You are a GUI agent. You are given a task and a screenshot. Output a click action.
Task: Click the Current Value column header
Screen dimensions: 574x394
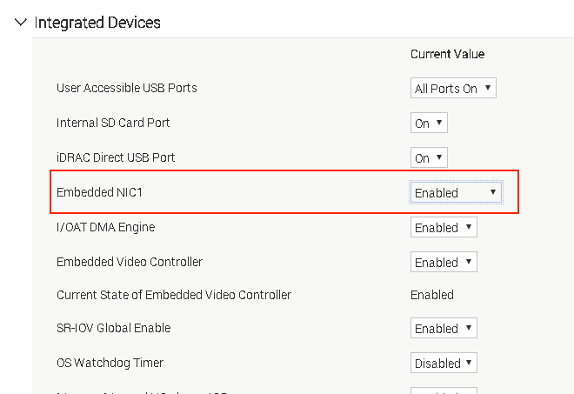point(447,54)
